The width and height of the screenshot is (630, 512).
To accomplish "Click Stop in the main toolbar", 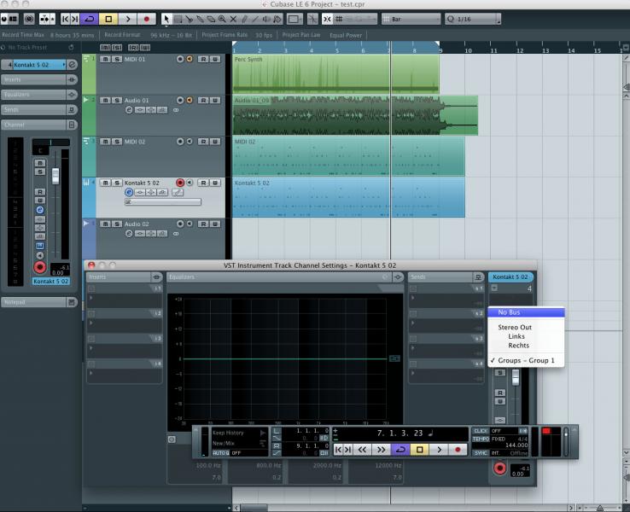I will coord(108,19).
